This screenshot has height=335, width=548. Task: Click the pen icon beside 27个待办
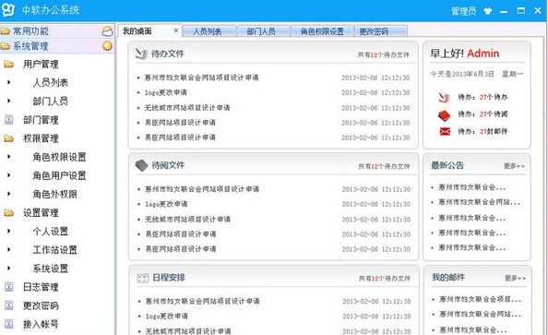pos(444,97)
